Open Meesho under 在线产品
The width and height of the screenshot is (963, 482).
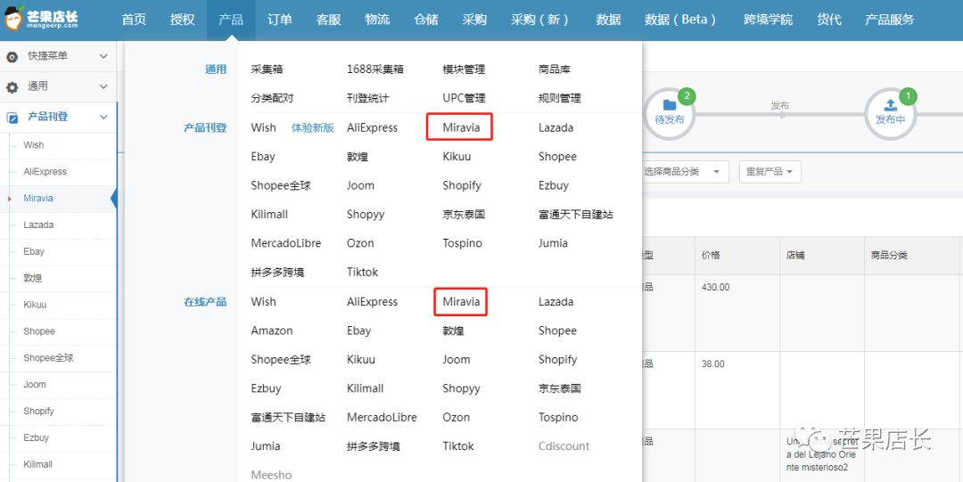(271, 475)
